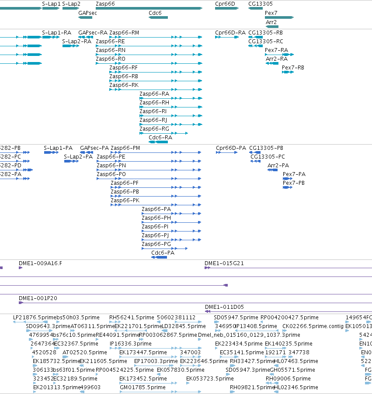Open EST RH56241.5prime
Screen dimensions: 372x394
(x=115, y=322)
